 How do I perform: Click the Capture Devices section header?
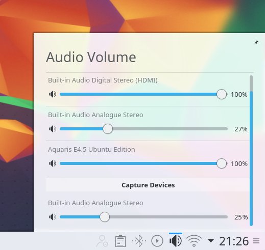148,185
